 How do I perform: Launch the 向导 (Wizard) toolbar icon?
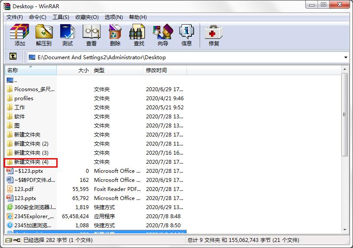tap(163, 32)
